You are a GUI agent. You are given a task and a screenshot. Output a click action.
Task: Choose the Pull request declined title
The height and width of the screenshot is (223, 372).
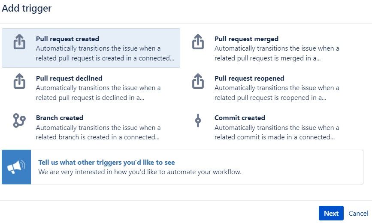click(x=69, y=78)
